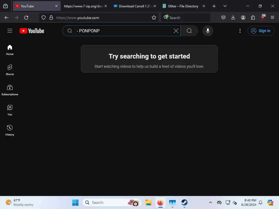Click the extension icon with badge 16

click(263, 17)
